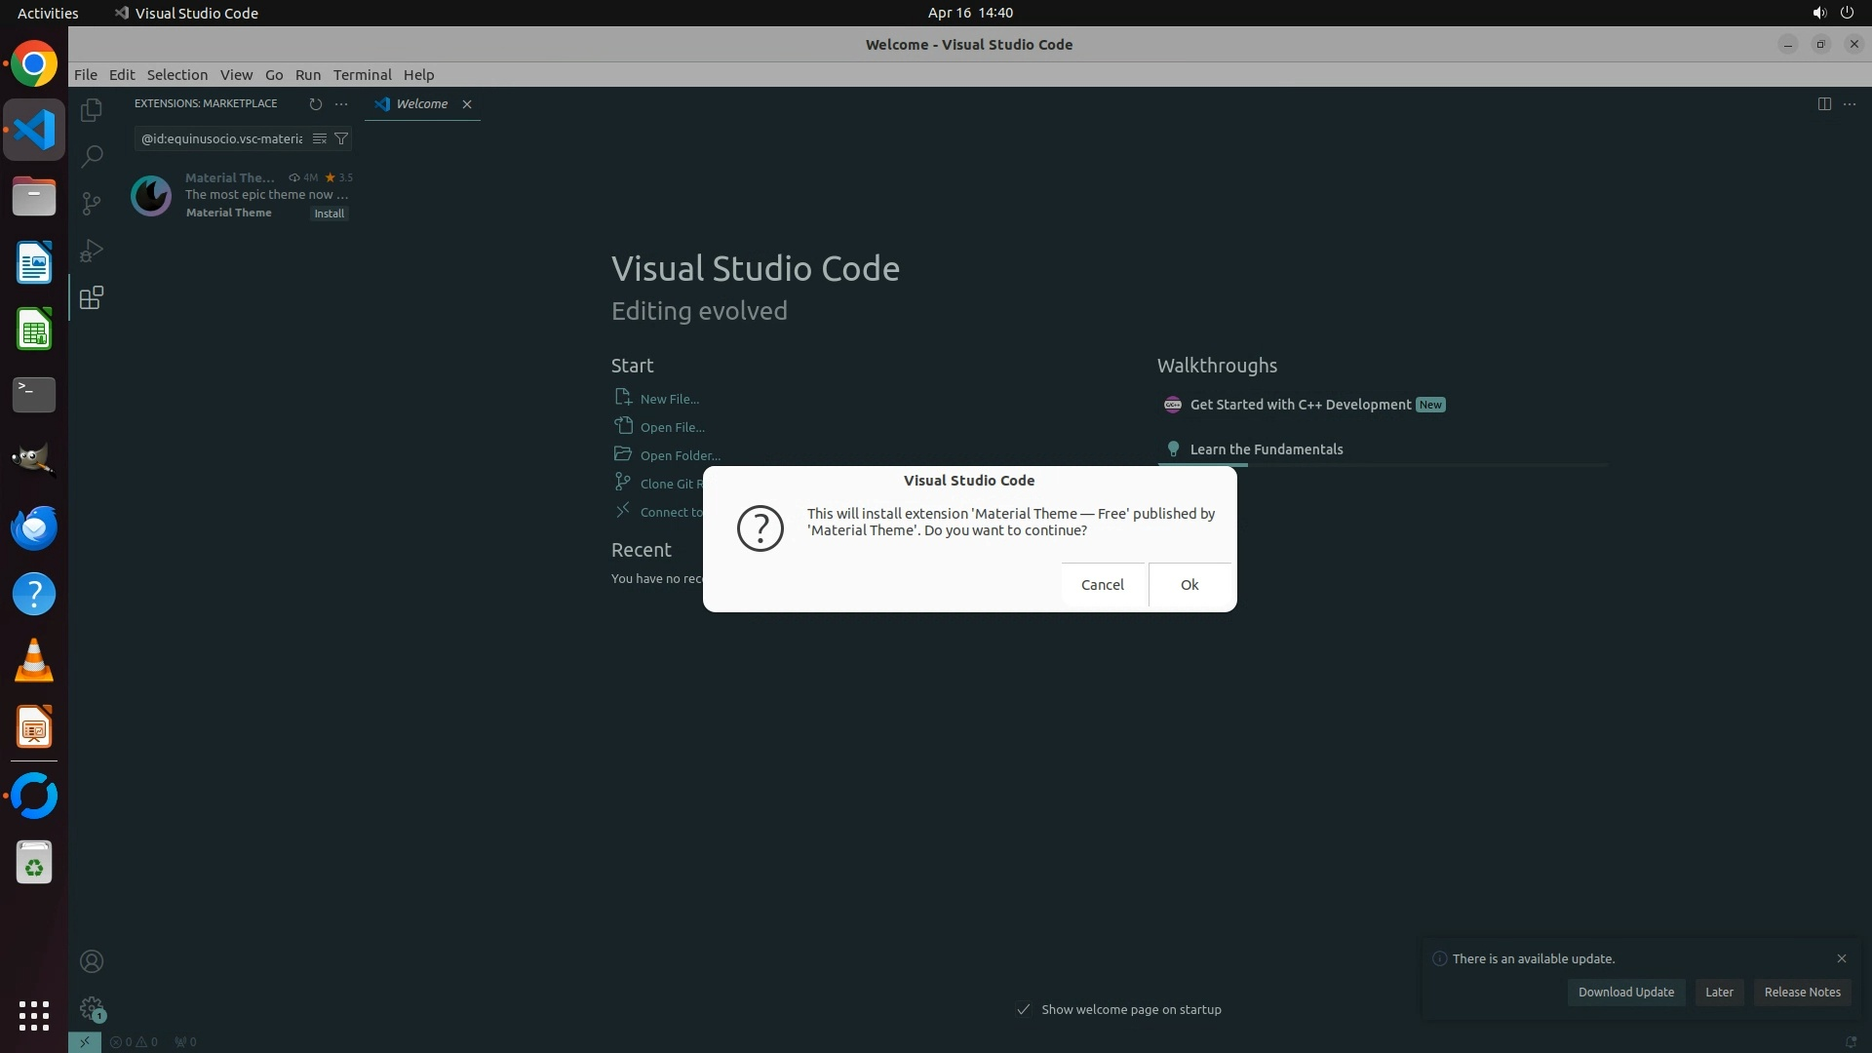Open Run and Debug view icon

click(x=92, y=251)
